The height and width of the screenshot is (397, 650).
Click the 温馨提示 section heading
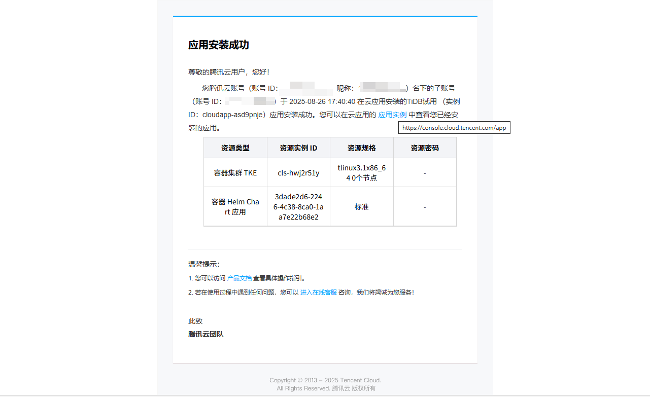[203, 264]
